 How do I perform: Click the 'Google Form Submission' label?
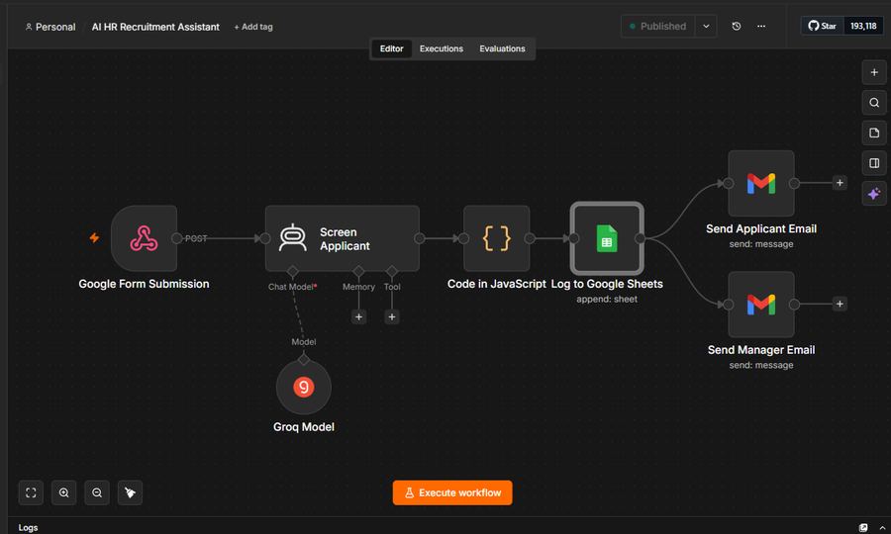(144, 284)
